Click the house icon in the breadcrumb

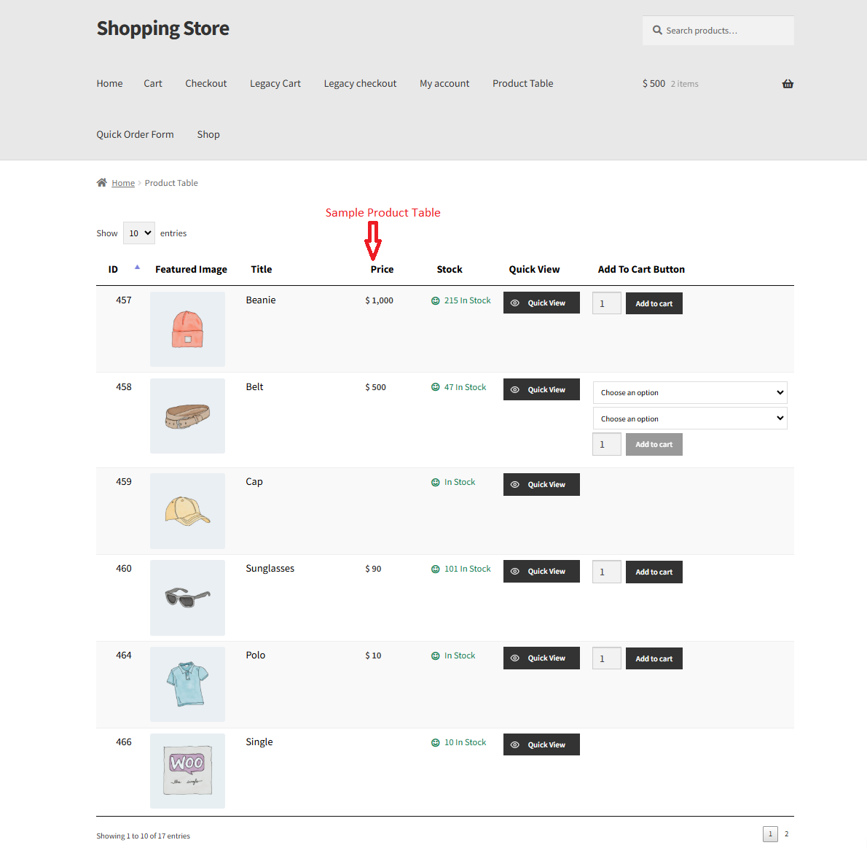pyautogui.click(x=101, y=182)
